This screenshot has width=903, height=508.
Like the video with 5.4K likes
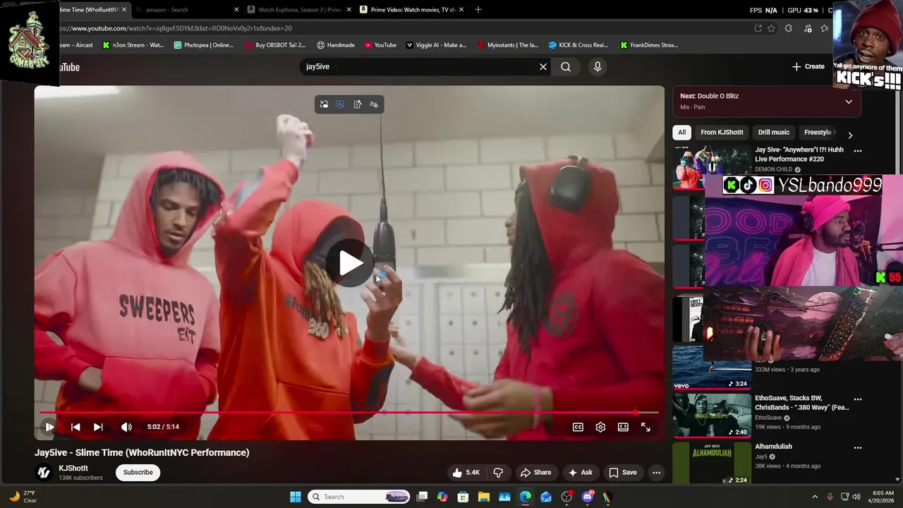coord(466,473)
